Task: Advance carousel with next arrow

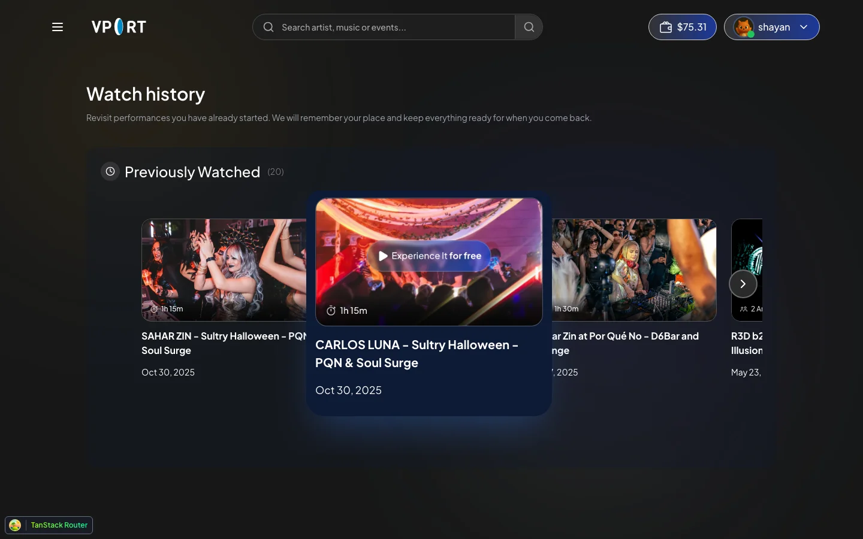Action: pyautogui.click(x=743, y=284)
